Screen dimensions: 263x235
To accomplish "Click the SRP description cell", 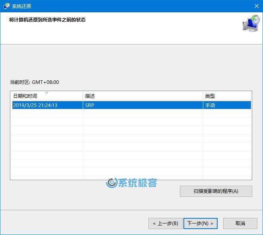I will click(x=143, y=105).
